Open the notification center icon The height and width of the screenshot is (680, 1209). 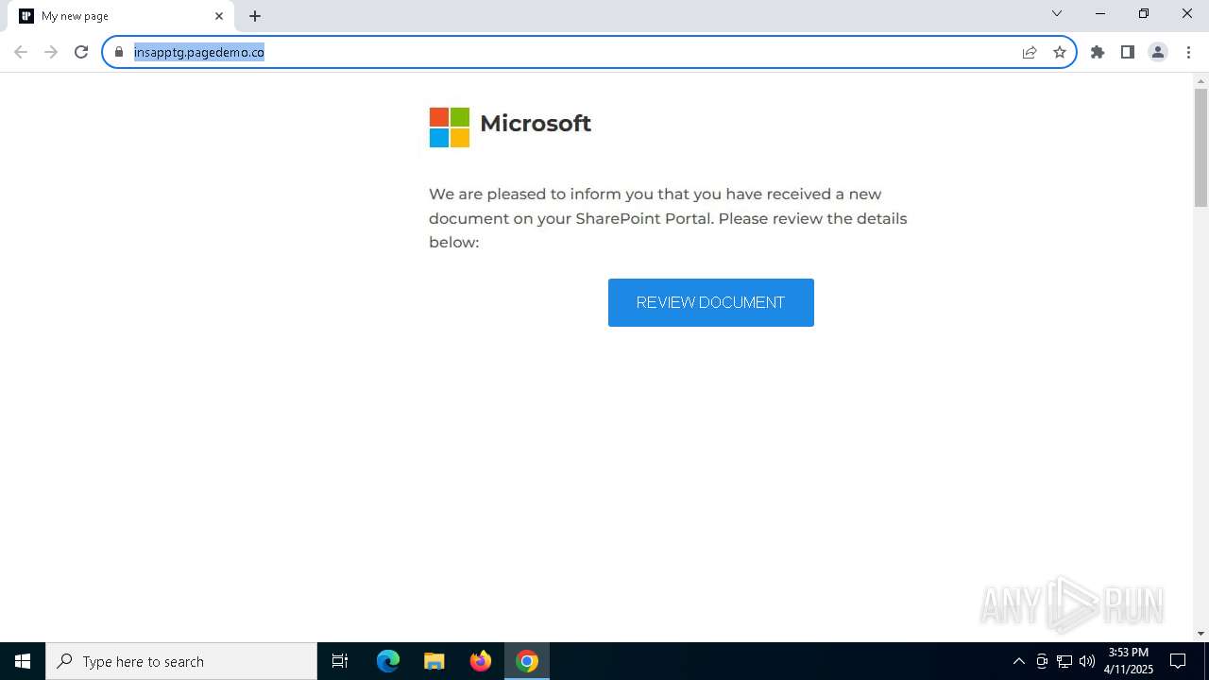pos(1179,661)
